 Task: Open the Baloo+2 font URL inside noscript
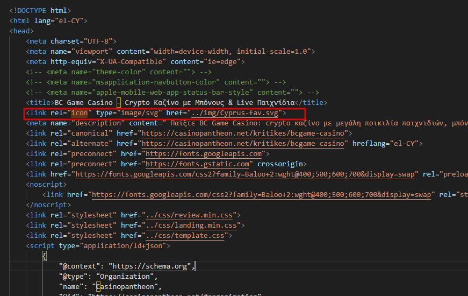[262, 195]
